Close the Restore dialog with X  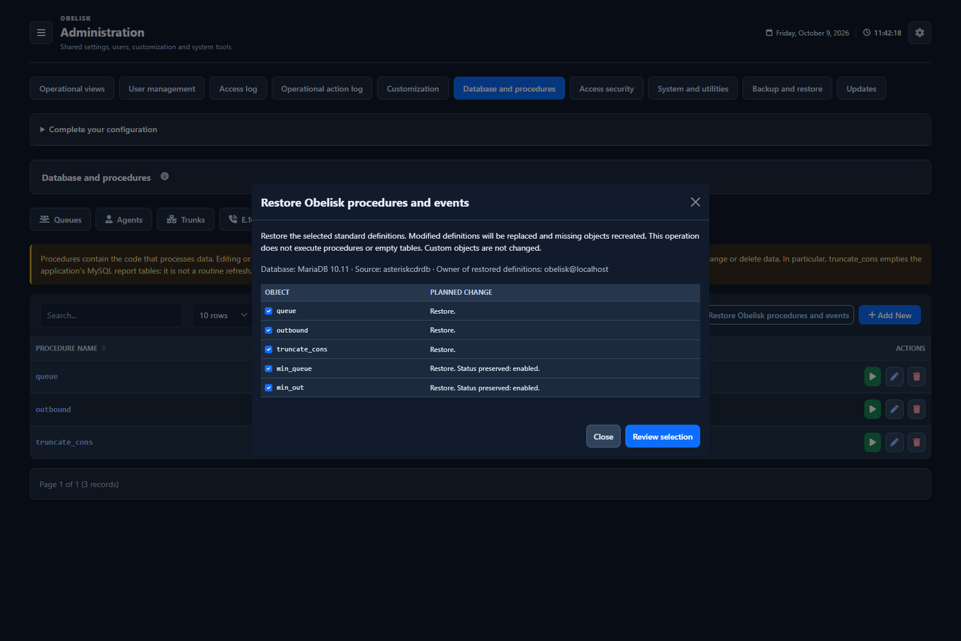coord(696,202)
